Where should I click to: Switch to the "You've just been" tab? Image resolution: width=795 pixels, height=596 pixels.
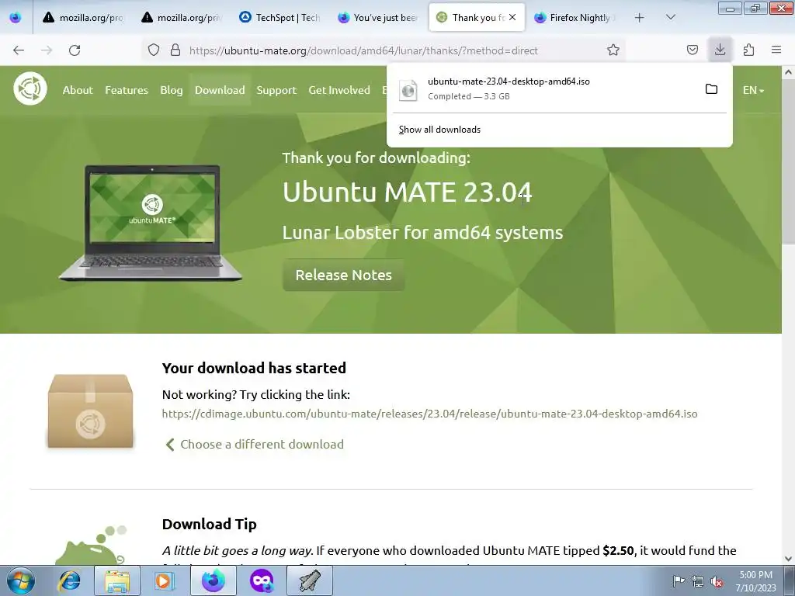(x=377, y=18)
